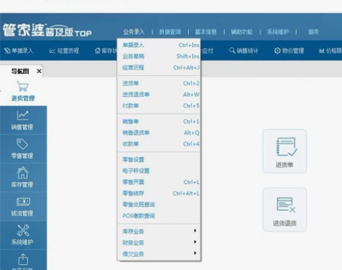Open the 库存管理 house icon in sidebar
Image resolution: width=342 pixels, height=270 pixels.
tap(22, 173)
